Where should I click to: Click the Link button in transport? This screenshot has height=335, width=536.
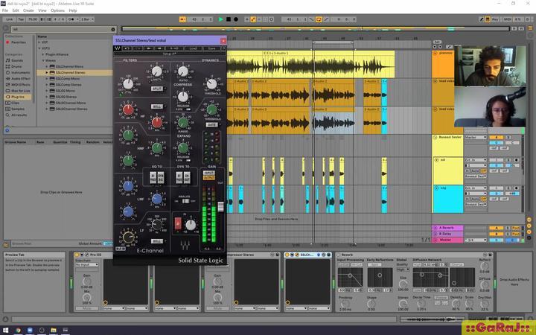[x=9, y=19]
